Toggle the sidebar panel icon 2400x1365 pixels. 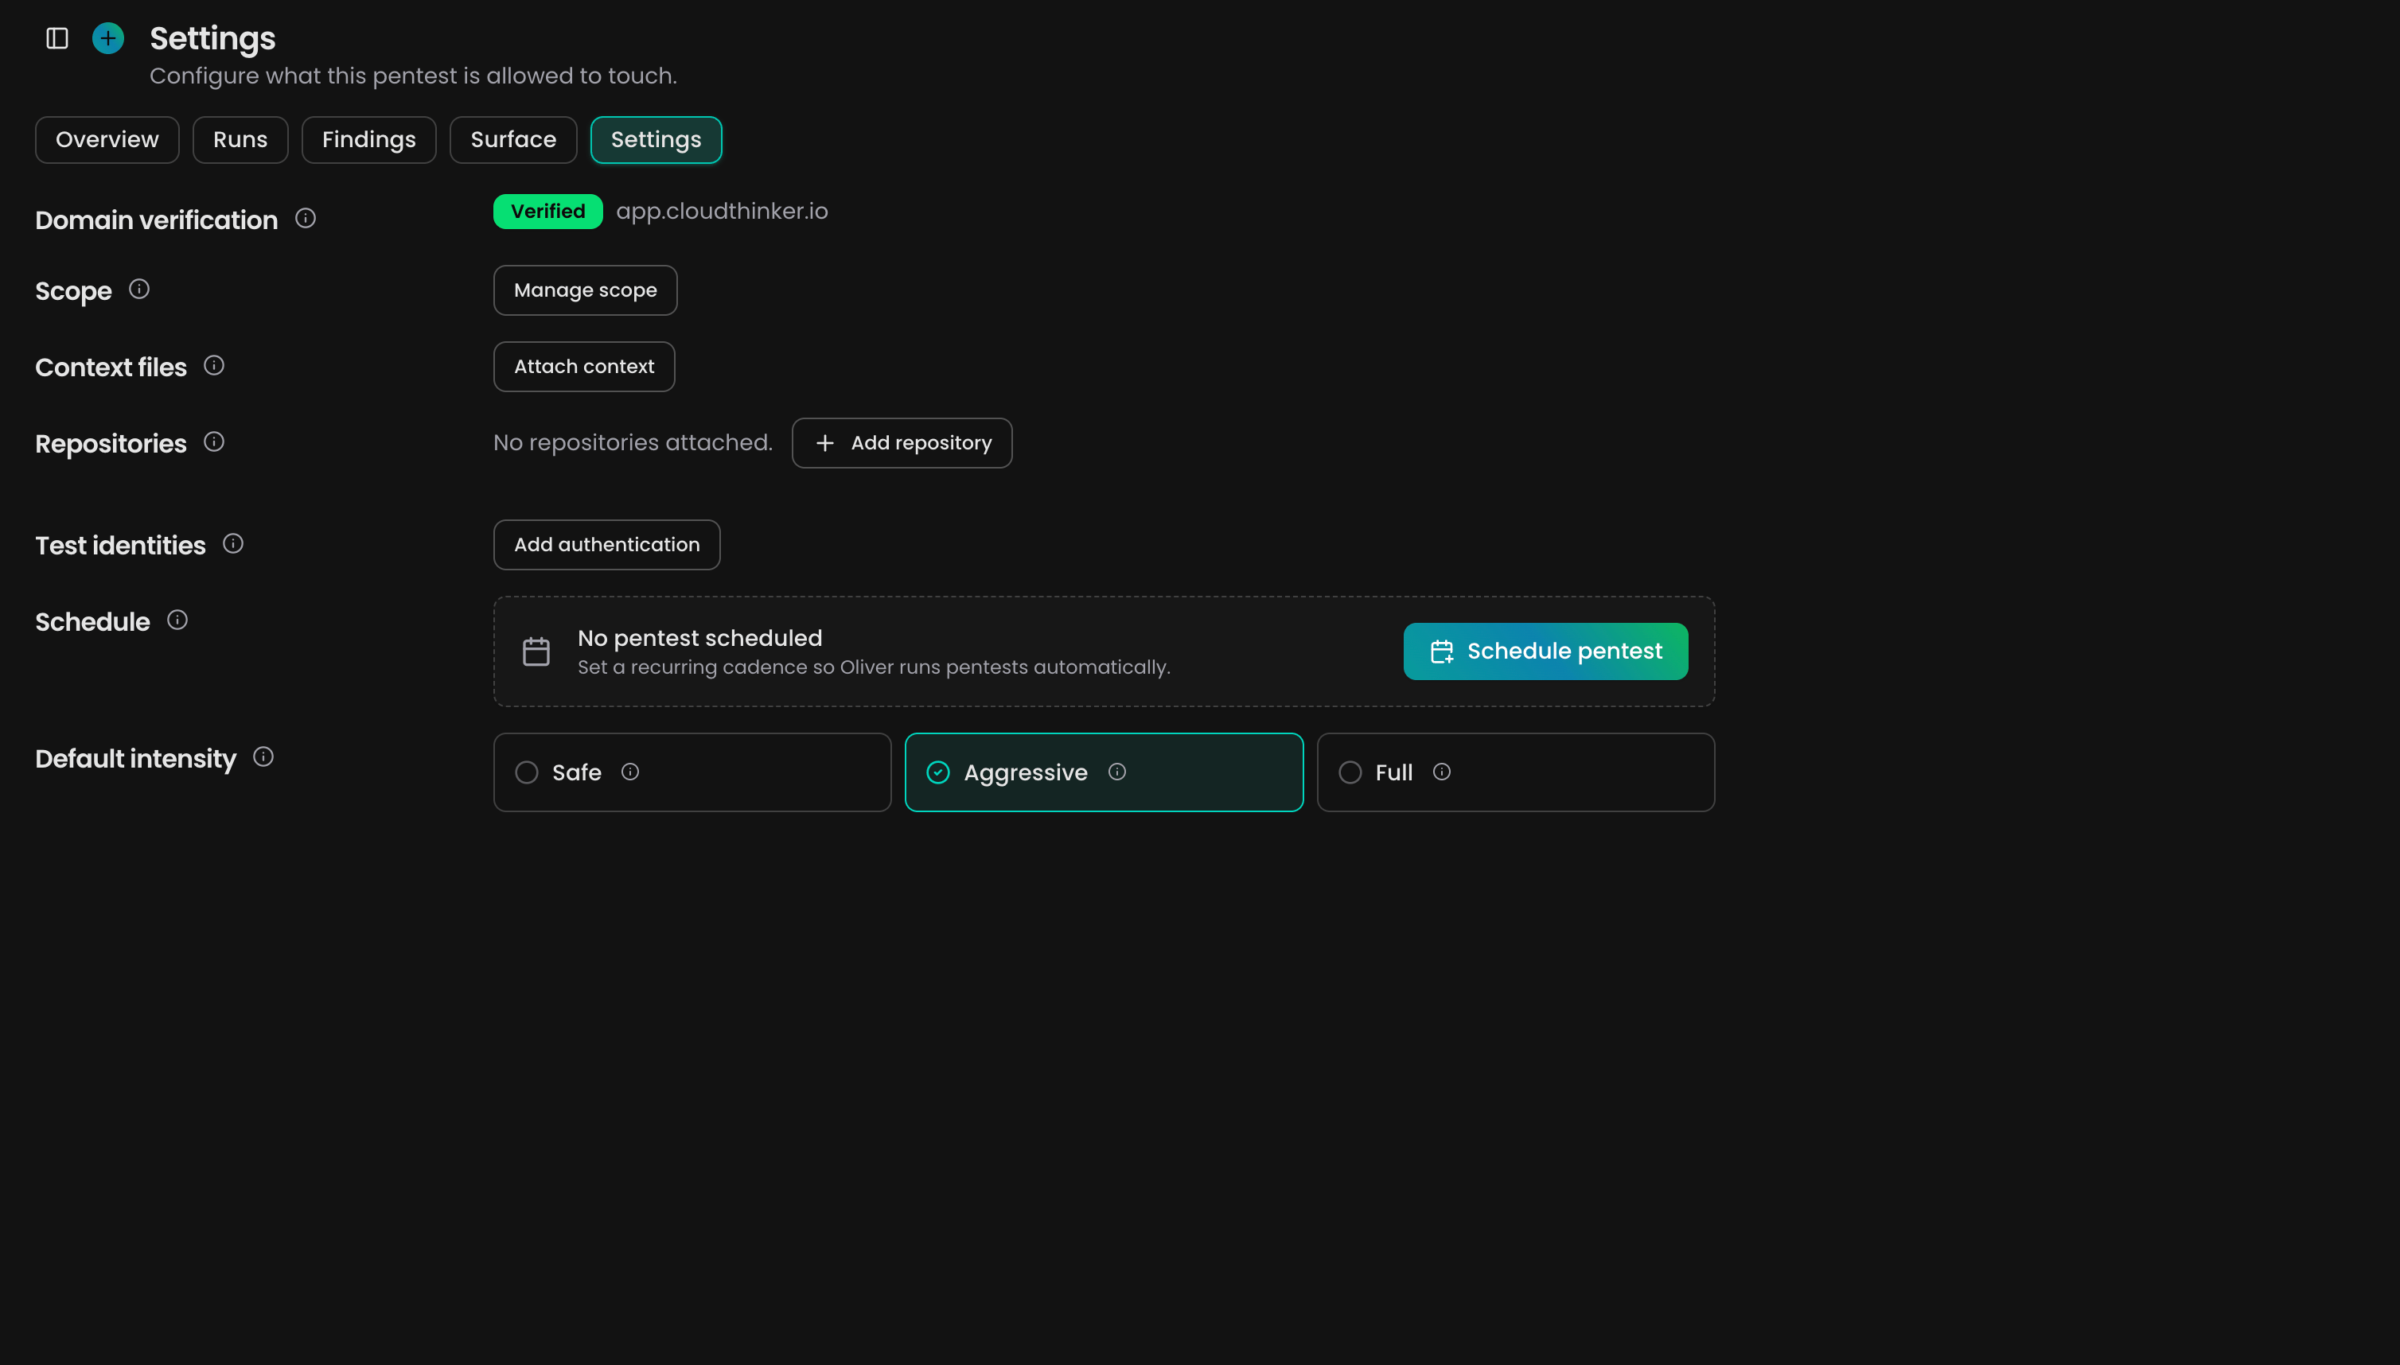[x=57, y=38]
